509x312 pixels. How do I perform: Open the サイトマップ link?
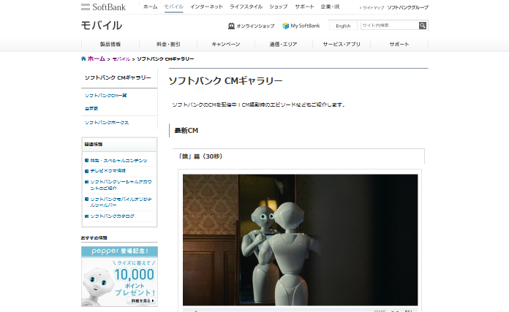coord(372,7)
